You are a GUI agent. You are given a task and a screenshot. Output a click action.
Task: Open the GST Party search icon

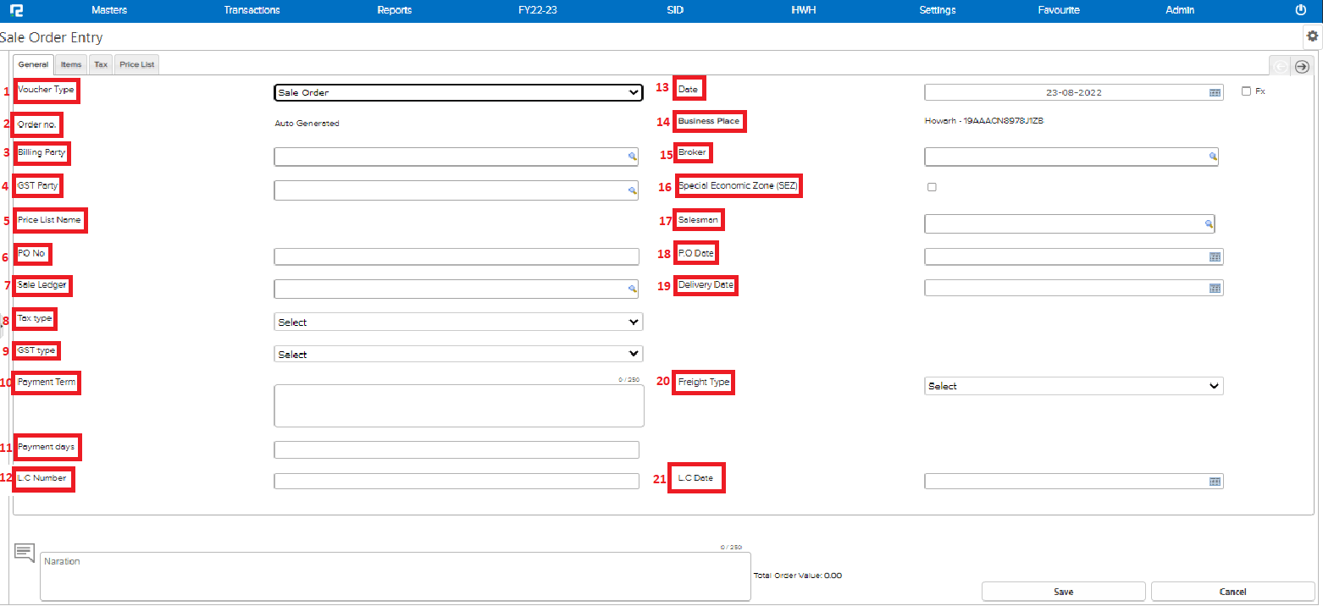coord(632,190)
